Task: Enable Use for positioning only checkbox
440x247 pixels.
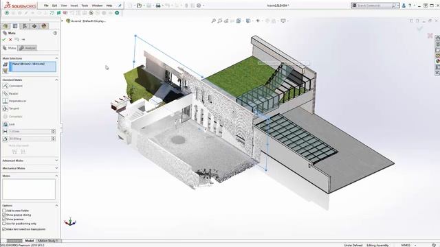Action: tap(4, 224)
